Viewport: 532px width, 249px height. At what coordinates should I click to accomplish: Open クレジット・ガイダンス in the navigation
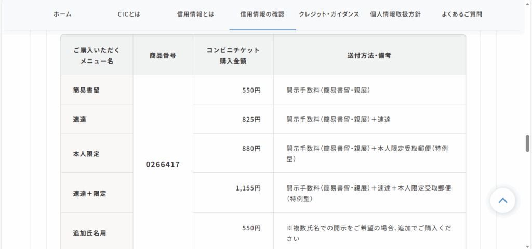point(329,14)
